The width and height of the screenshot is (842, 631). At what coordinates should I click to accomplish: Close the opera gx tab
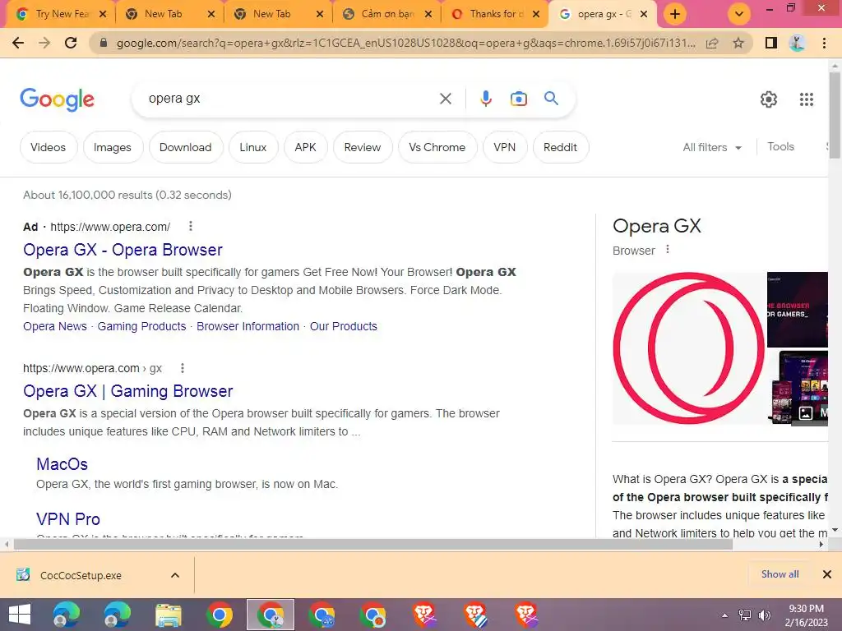click(644, 14)
